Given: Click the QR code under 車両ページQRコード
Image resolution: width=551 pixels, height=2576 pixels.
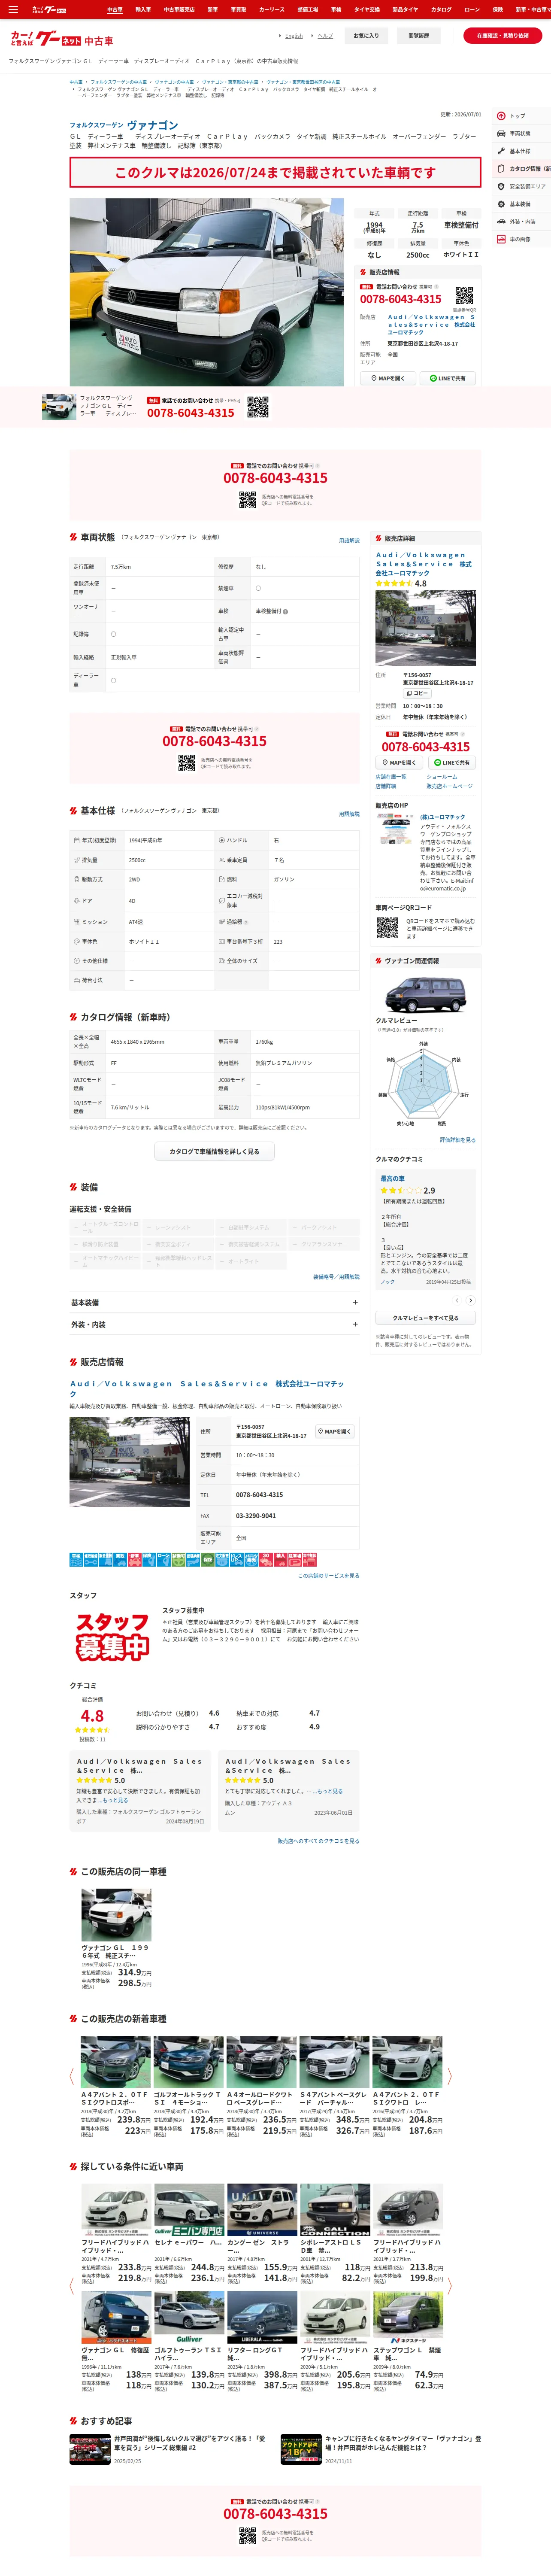Looking at the screenshot, I should pos(387,928).
